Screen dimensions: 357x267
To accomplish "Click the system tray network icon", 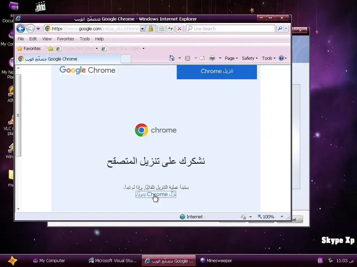I will point(331,260).
